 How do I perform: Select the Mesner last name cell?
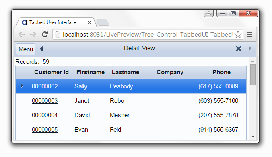pyautogui.click(x=120, y=115)
